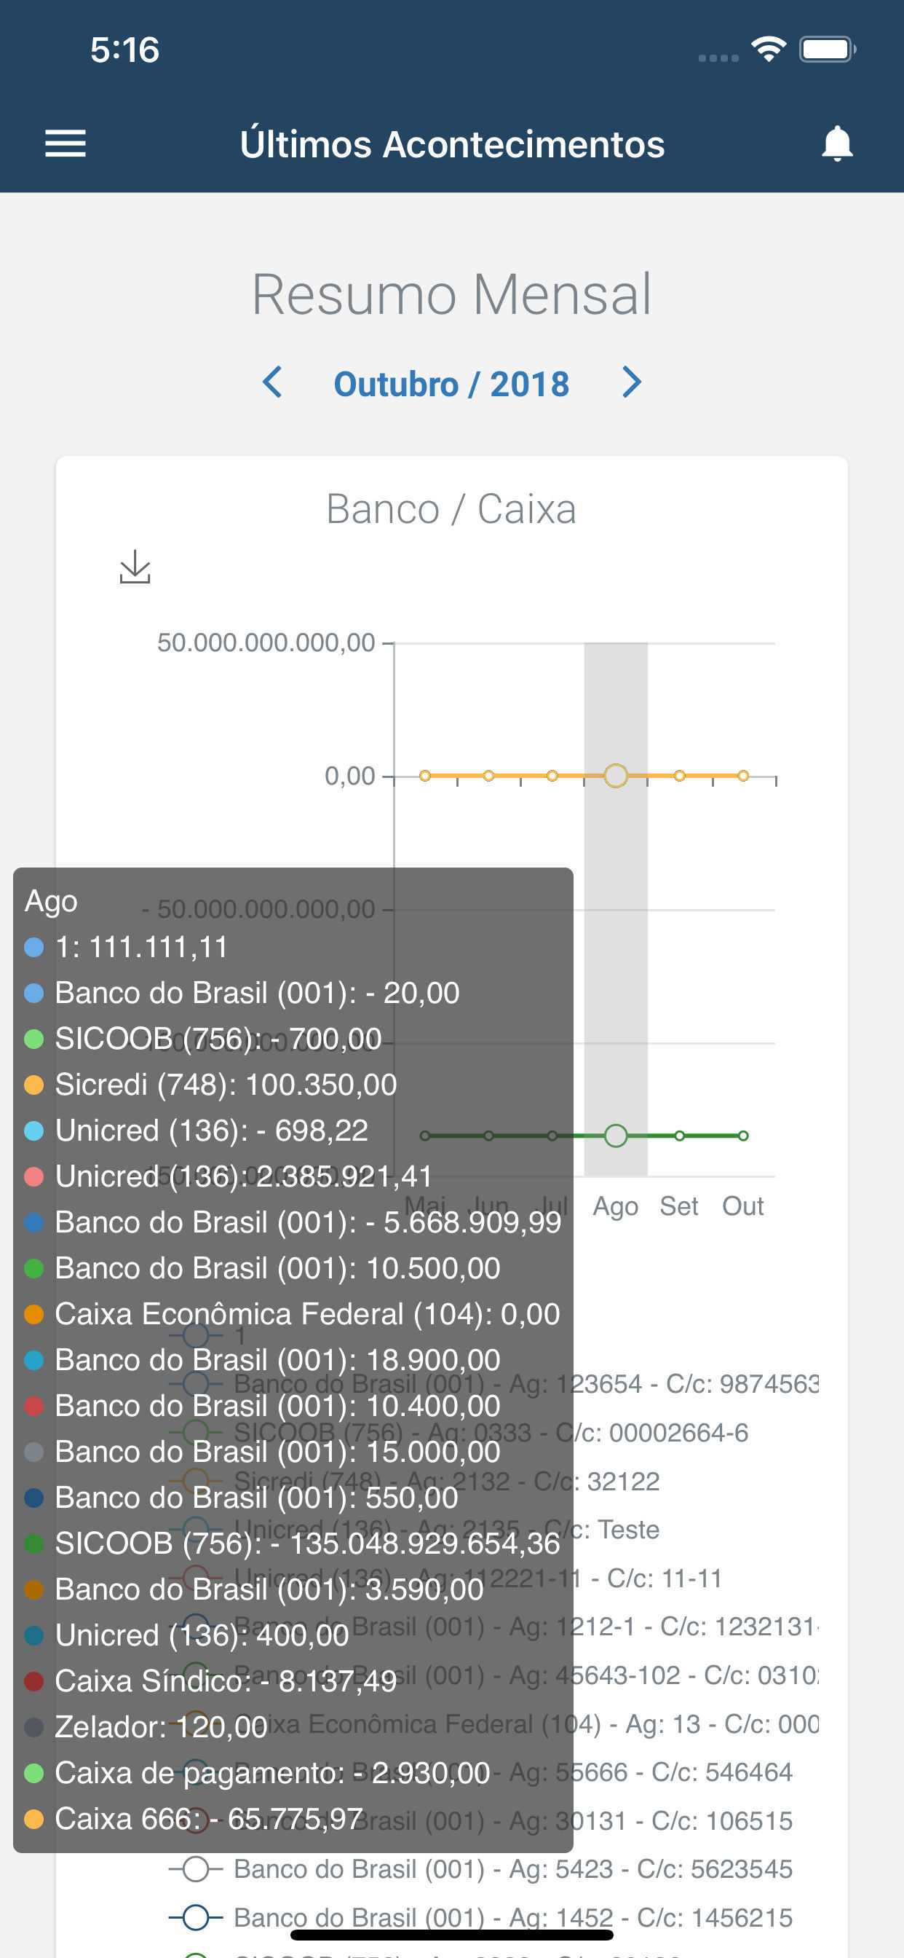Click the Set point on orange line

[679, 775]
